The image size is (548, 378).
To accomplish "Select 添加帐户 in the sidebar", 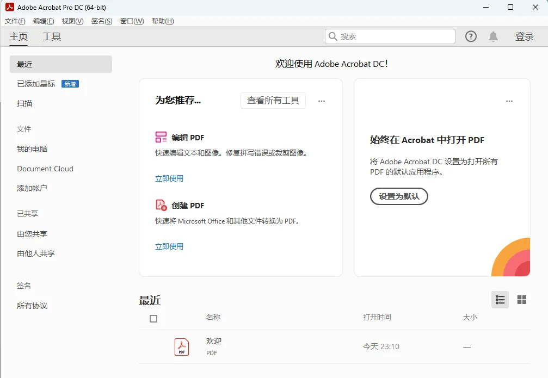I will 32,188.
